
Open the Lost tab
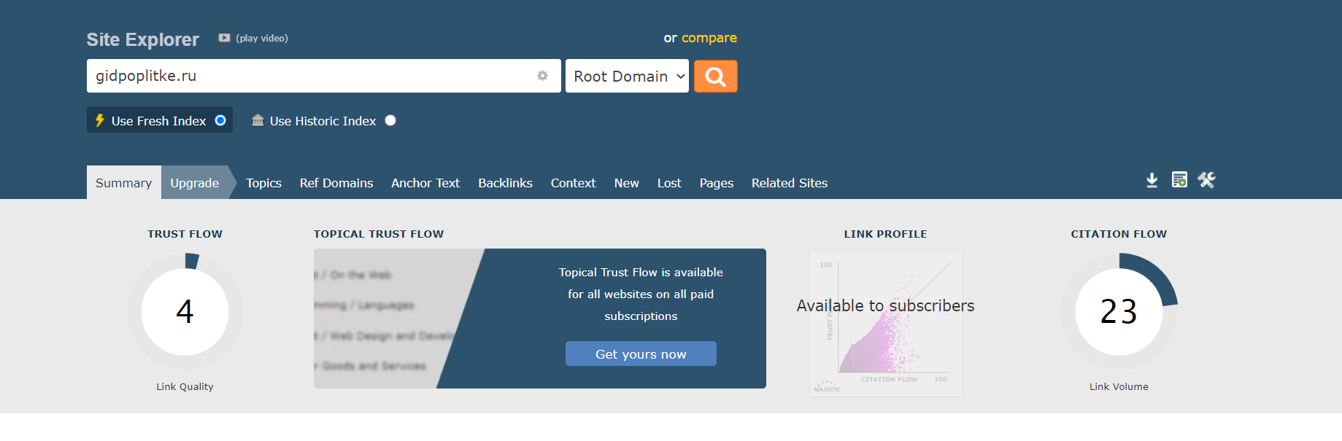coord(669,183)
